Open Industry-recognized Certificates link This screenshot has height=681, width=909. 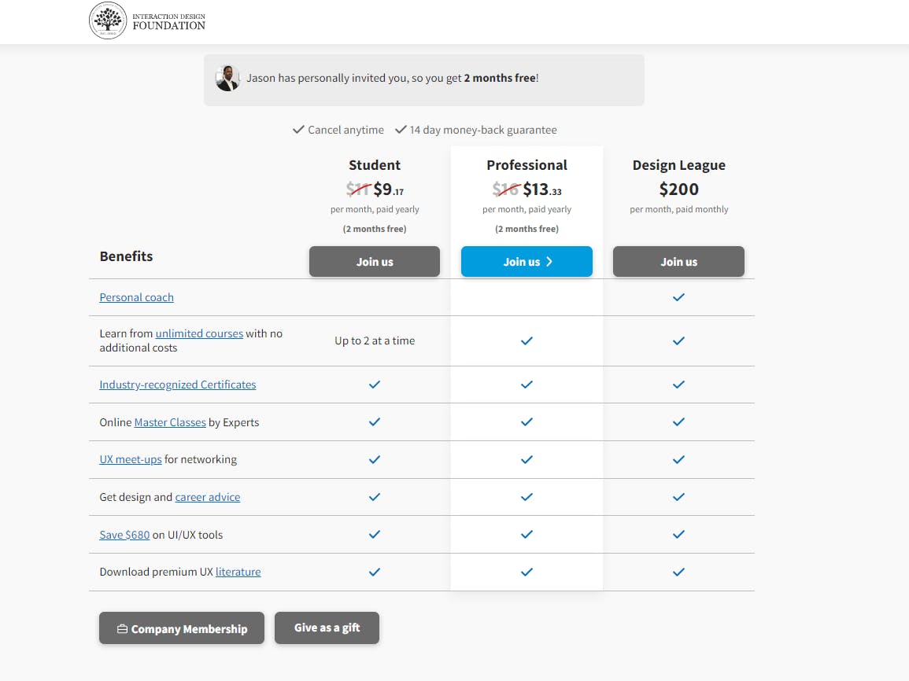click(177, 385)
